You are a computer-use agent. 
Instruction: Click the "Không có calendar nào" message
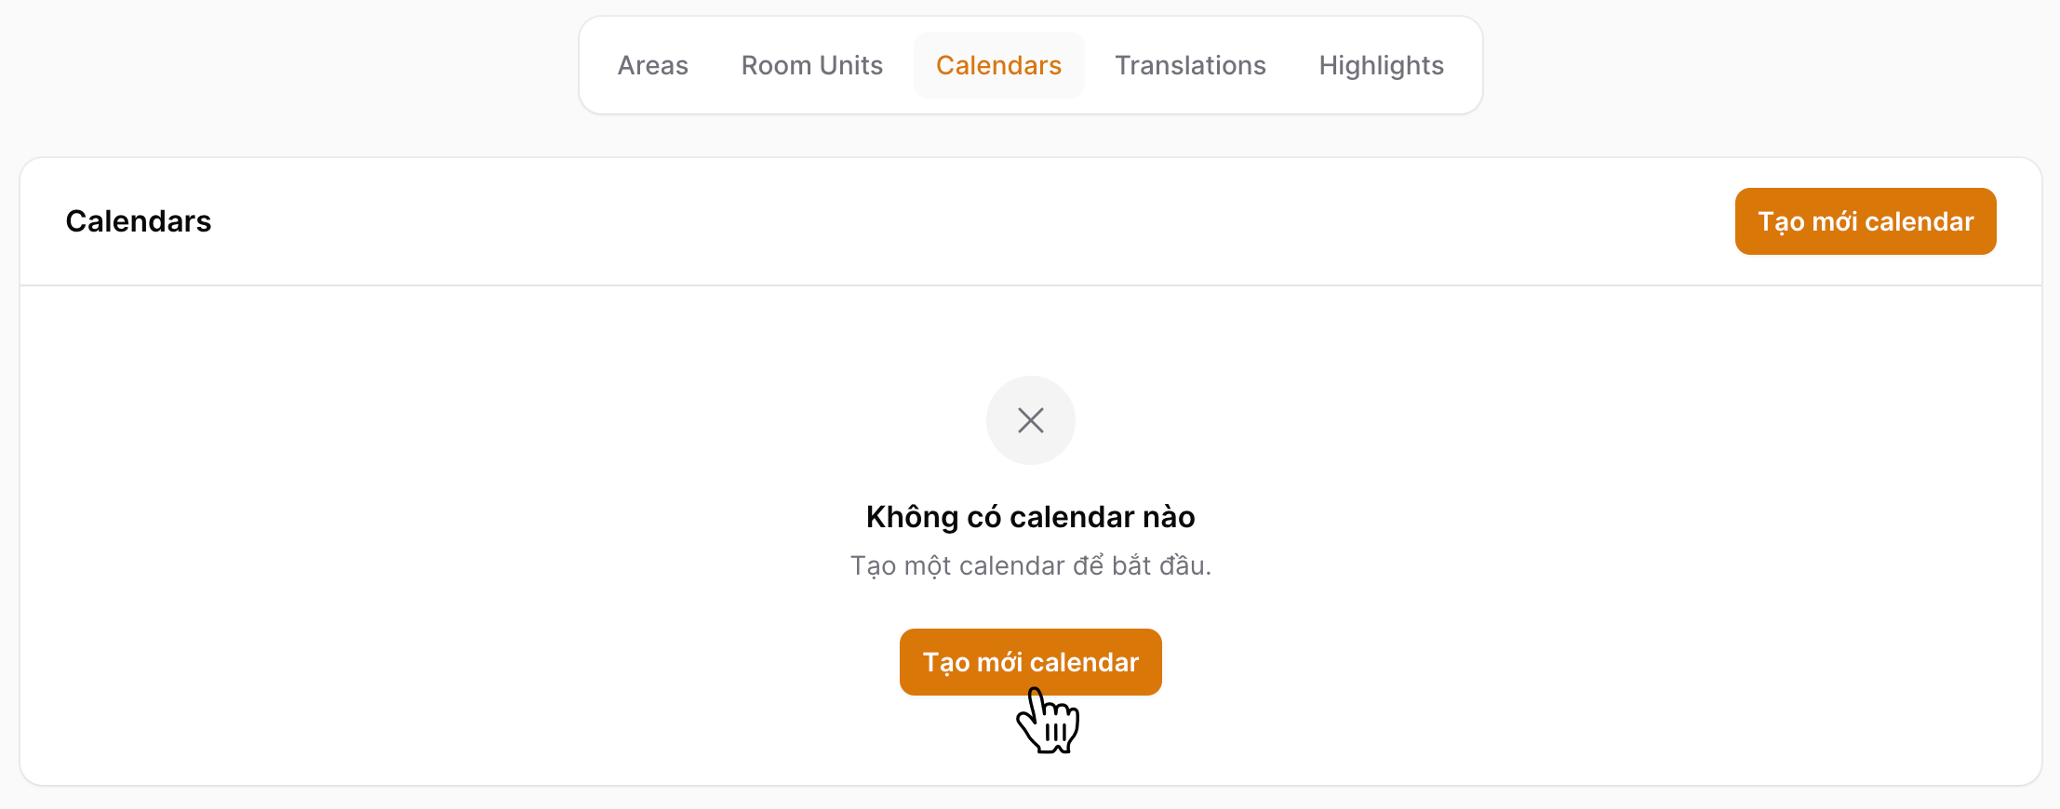1030,517
